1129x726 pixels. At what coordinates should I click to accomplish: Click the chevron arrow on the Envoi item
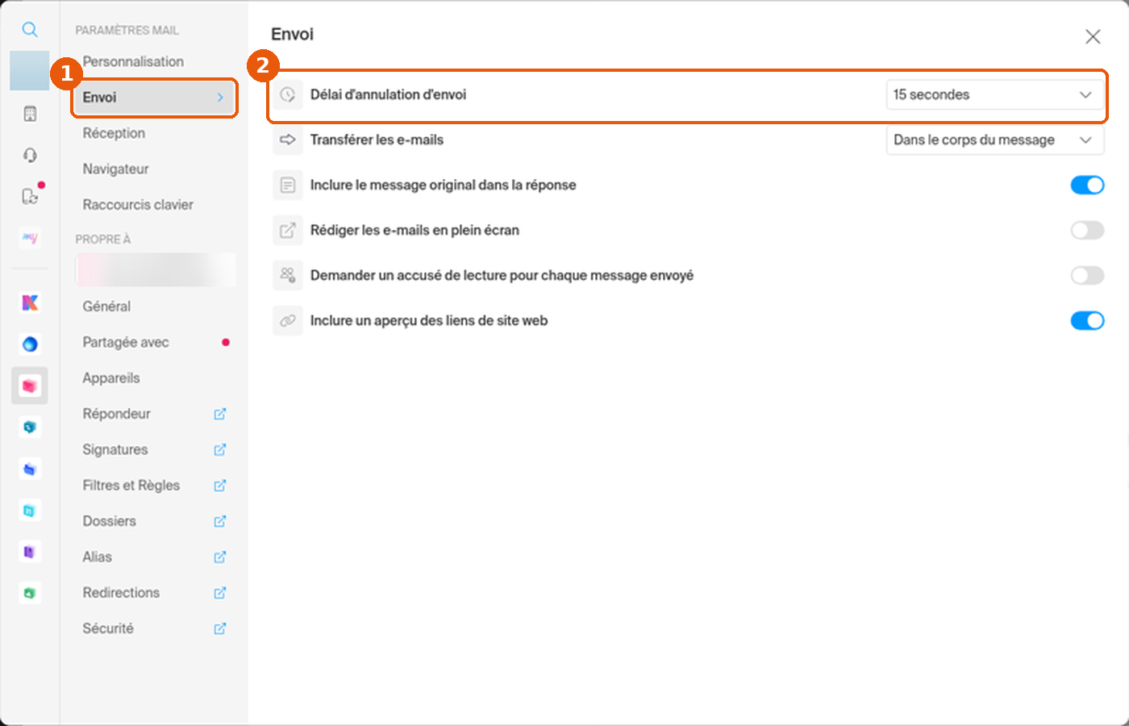(x=220, y=98)
